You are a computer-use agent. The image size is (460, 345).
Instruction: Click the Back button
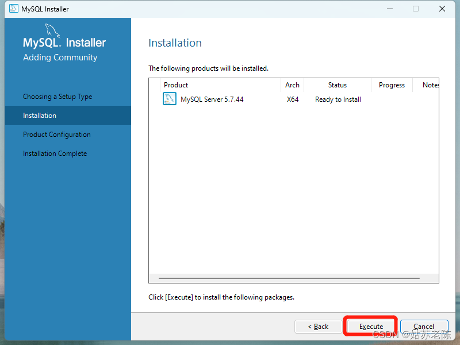[x=319, y=326]
